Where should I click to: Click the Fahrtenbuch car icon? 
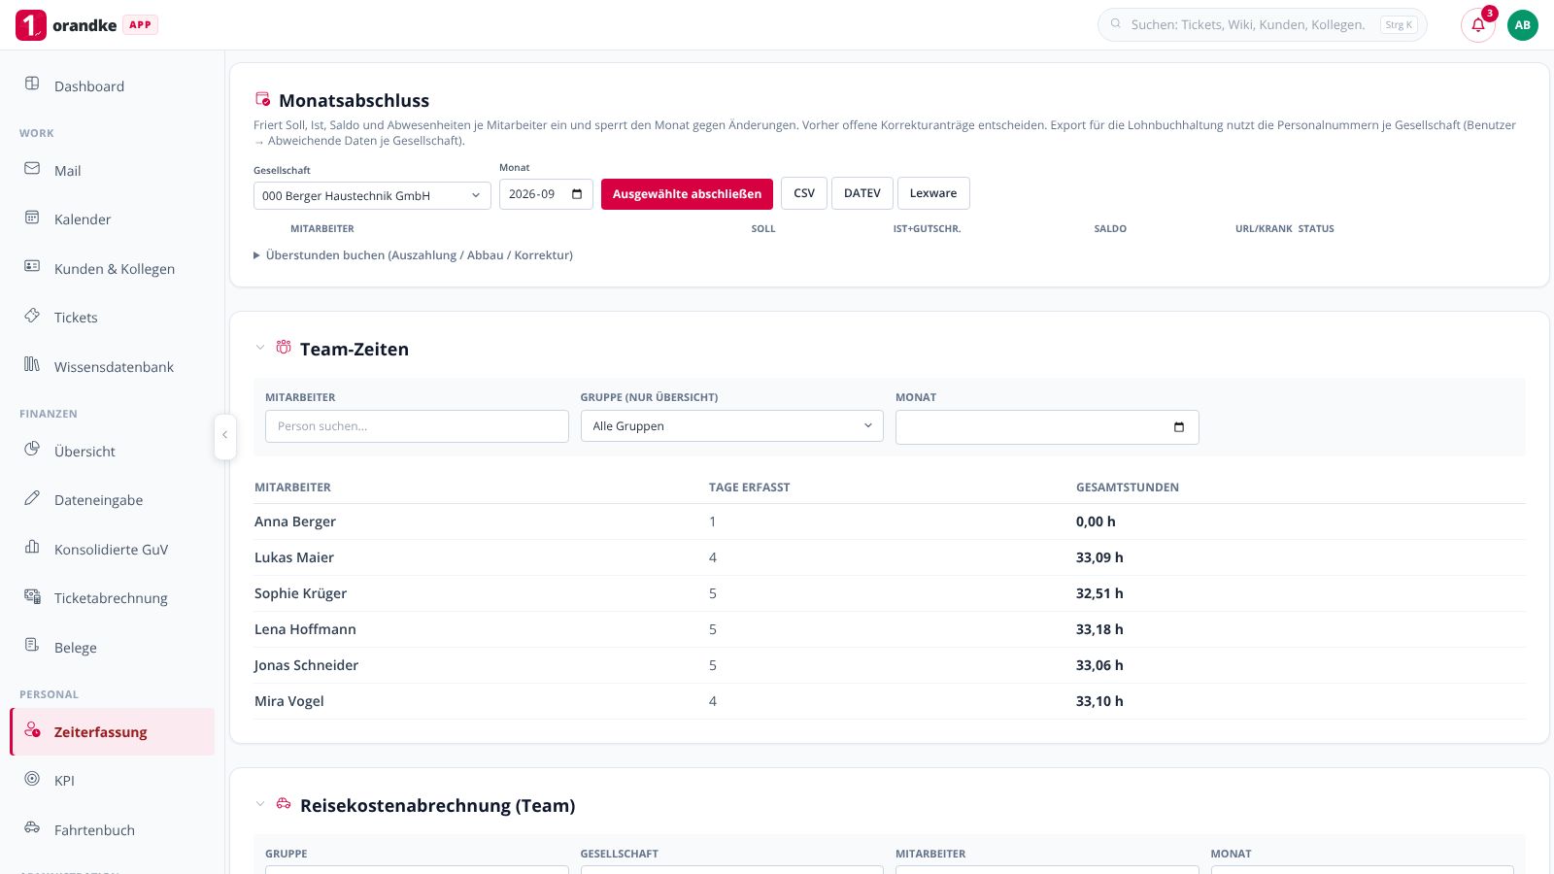[x=32, y=828]
